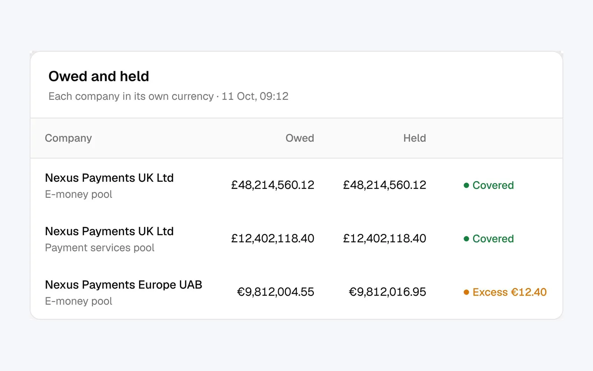
Task: Click held amount £12,402,118.40
Action: pos(384,238)
